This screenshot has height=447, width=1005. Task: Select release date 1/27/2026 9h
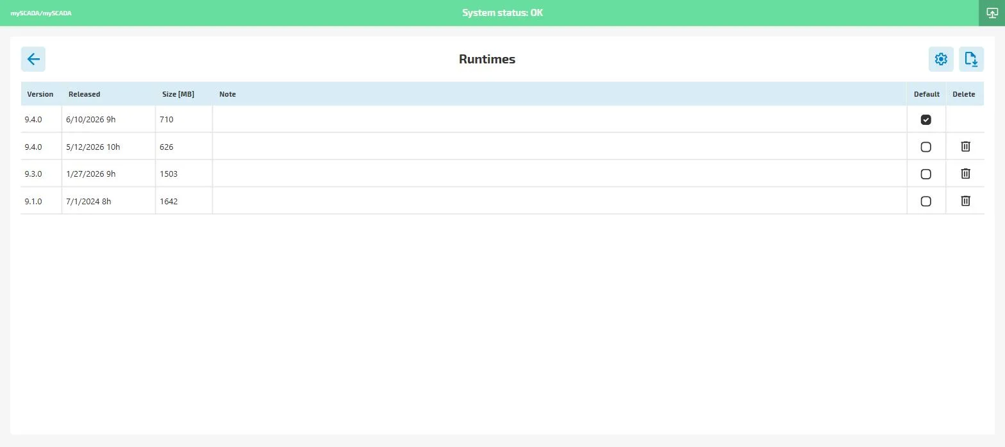(x=91, y=174)
